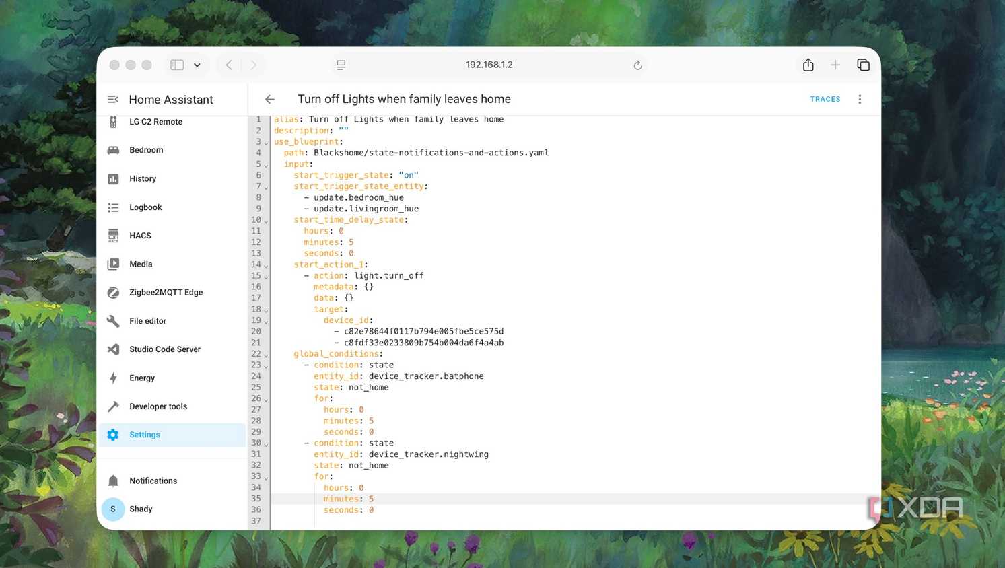Open the Developer tools hammer icon
The height and width of the screenshot is (568, 1005).
pos(113,406)
